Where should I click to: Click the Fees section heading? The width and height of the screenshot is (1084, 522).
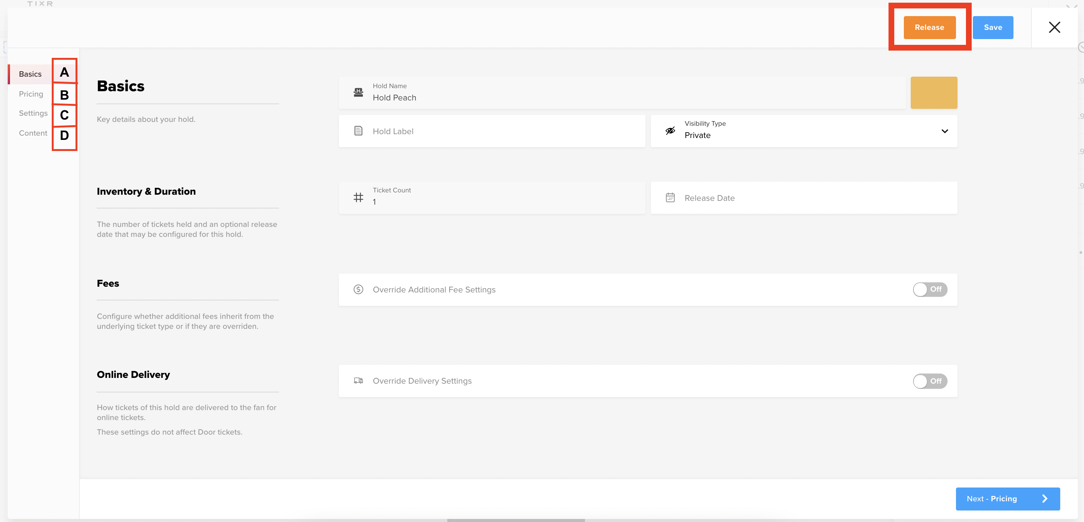[108, 284]
